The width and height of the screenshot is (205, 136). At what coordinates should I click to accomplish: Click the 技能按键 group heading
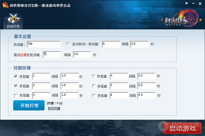pyautogui.click(x=22, y=68)
